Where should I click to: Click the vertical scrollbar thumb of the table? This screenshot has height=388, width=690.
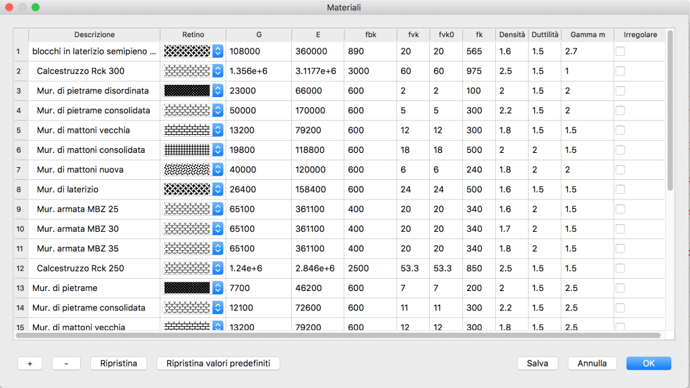[670, 110]
